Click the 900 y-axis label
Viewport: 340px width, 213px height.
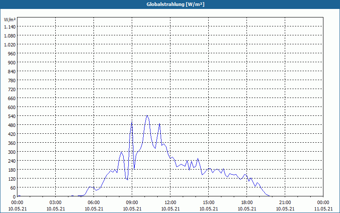[x=12, y=63]
